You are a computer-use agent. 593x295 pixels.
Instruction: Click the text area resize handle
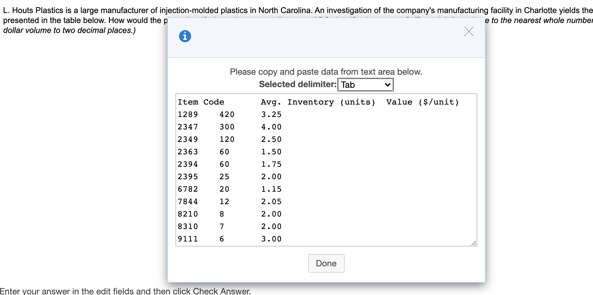tap(474, 243)
